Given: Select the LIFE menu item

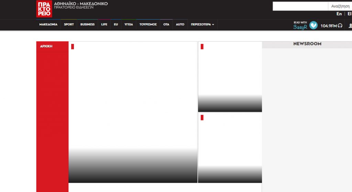Looking at the screenshot, I should pos(104,25).
